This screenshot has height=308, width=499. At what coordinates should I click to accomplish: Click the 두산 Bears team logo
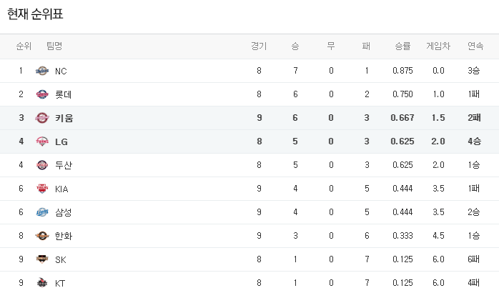click(x=42, y=165)
